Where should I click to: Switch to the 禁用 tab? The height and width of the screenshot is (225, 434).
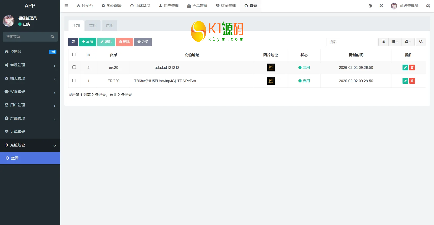pyautogui.click(x=93, y=26)
